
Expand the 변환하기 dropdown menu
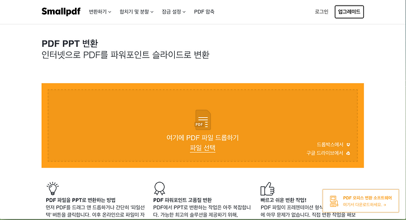pos(100,12)
